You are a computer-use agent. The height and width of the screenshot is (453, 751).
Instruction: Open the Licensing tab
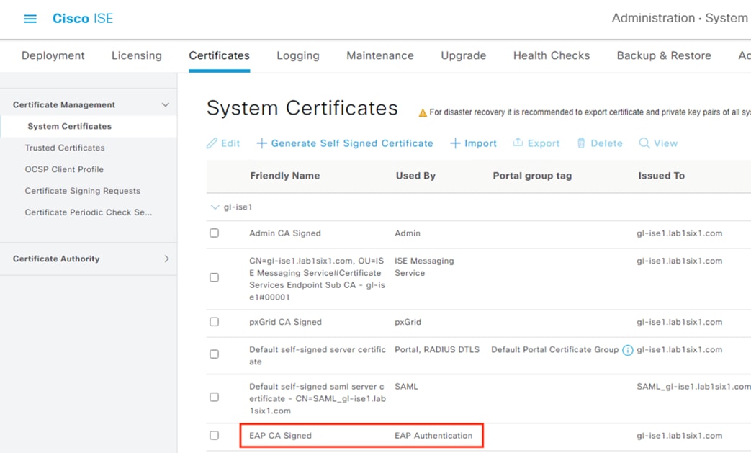137,55
